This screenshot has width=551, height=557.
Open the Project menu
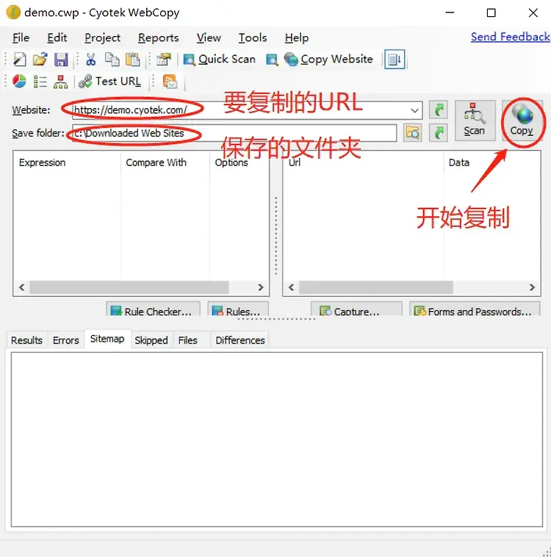tap(102, 37)
